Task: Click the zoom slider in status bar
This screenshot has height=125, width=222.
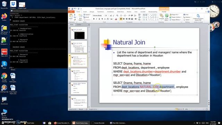Action: pyautogui.click(x=197, y=109)
